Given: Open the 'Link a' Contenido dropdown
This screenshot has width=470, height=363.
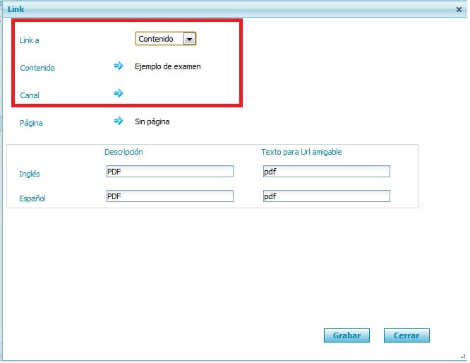Looking at the screenshot, I should coord(165,40).
